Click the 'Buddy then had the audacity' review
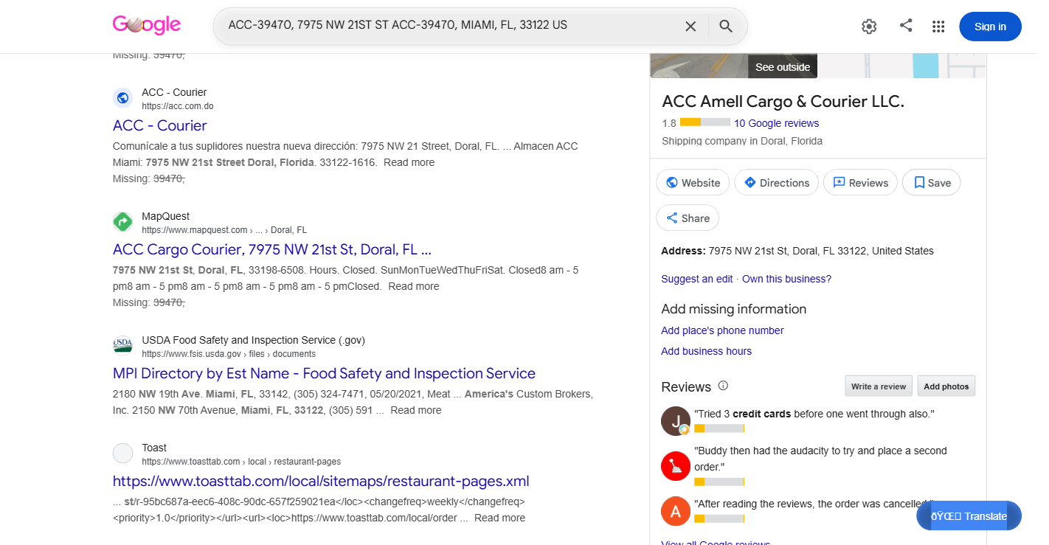1049x545 pixels. [x=820, y=459]
